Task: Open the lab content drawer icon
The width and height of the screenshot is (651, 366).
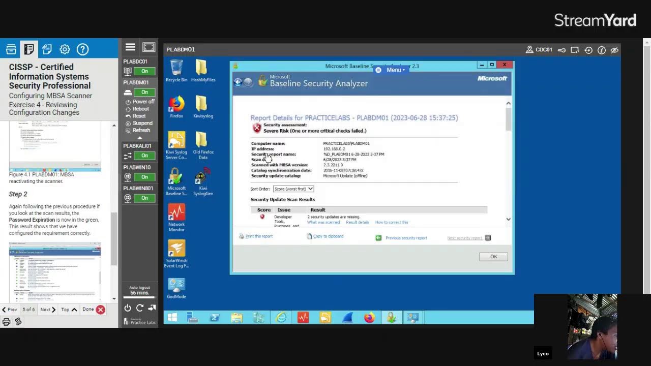Action: click(11, 49)
